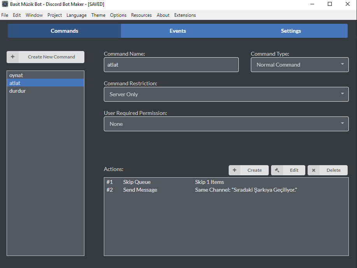
Task: Switch to the Commands tab
Action: point(65,31)
